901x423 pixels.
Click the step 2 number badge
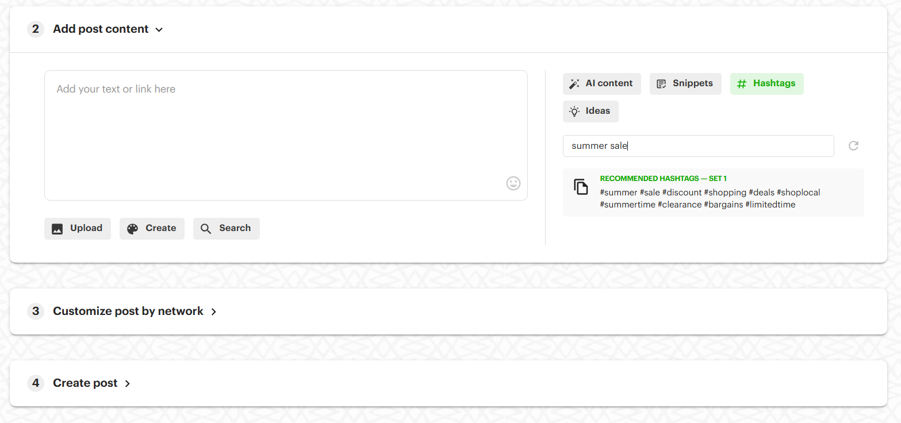click(x=36, y=29)
